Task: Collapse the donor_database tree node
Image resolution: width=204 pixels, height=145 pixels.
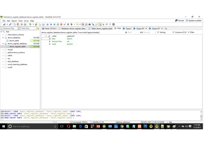Action: pos(3,38)
